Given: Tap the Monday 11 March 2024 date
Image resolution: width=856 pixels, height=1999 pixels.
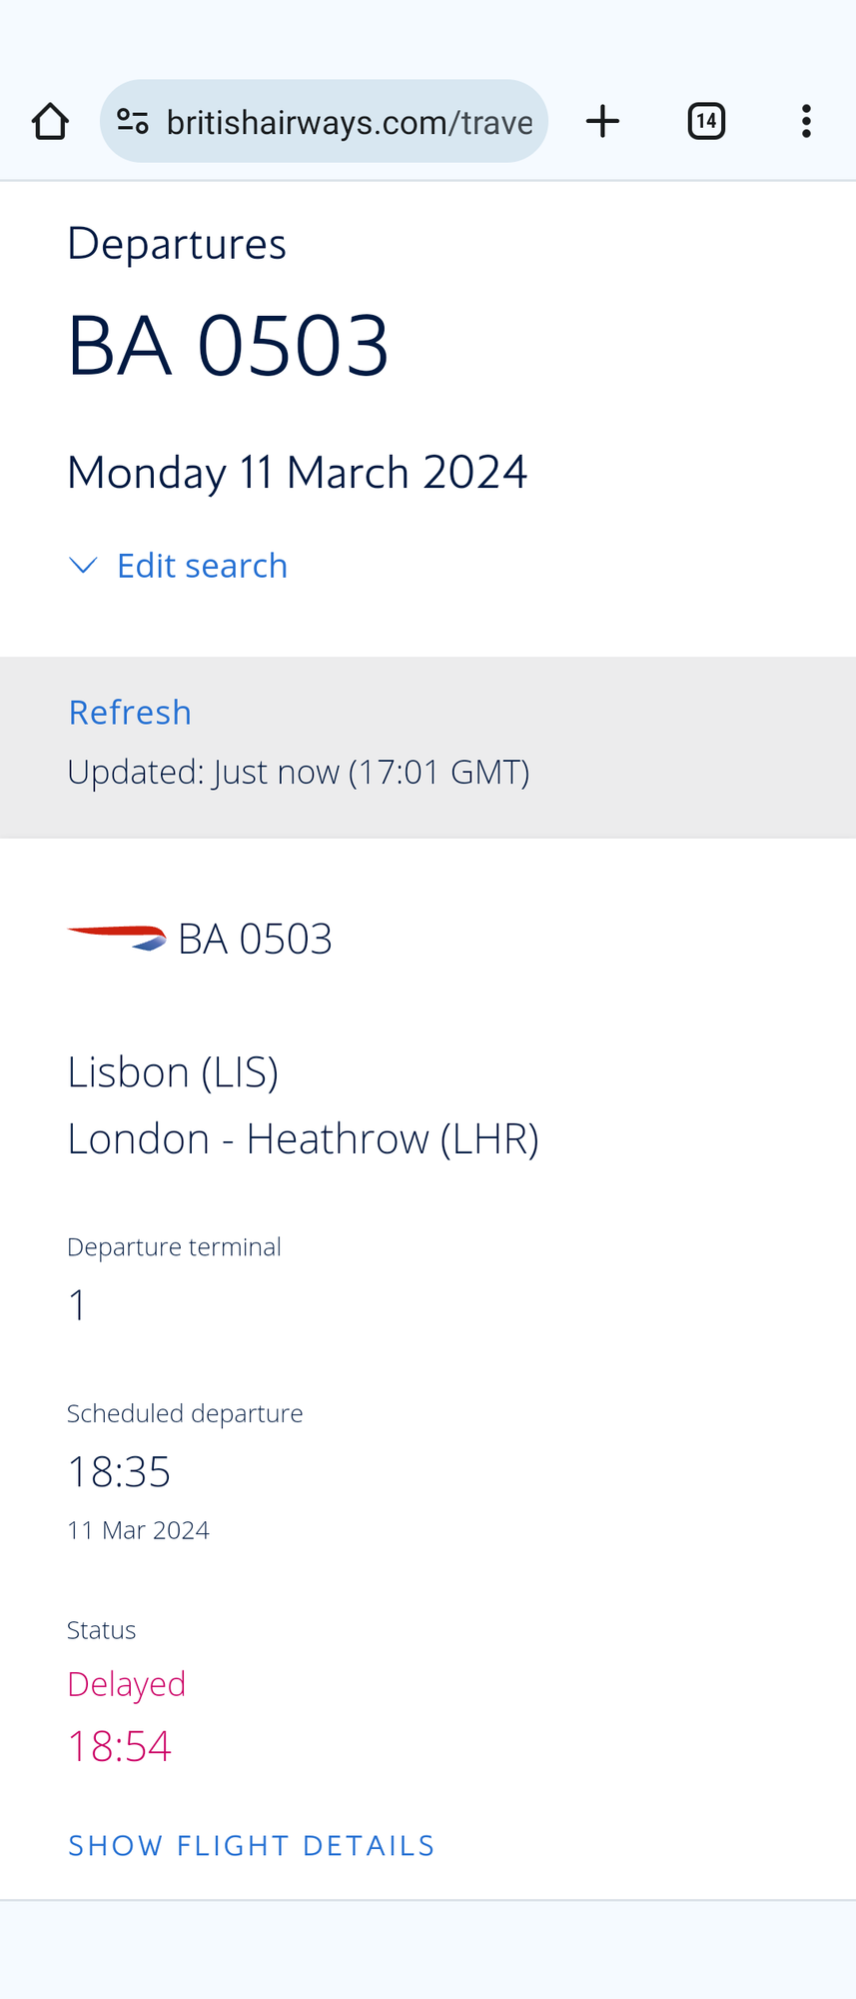Looking at the screenshot, I should point(297,472).
